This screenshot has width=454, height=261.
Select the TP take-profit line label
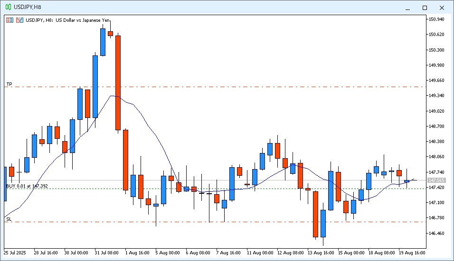tap(9, 84)
